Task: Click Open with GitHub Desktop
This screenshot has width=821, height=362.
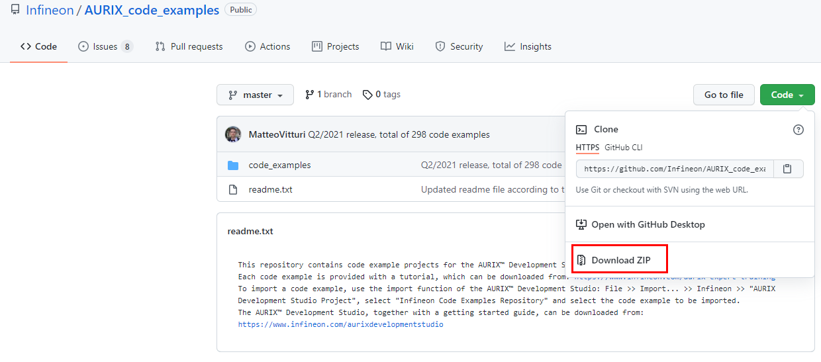Action: (648, 224)
